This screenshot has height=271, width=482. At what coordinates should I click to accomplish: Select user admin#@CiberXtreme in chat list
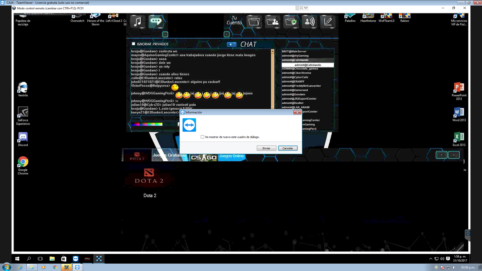click(x=296, y=73)
